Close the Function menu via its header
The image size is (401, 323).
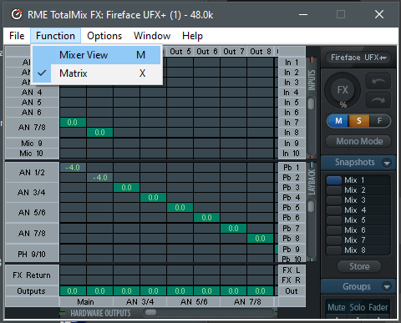tap(55, 36)
